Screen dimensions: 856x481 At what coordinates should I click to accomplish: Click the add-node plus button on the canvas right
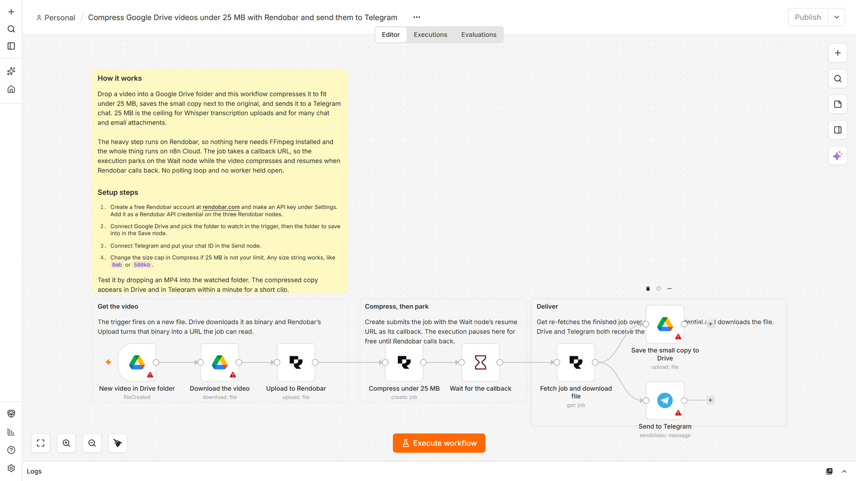838,53
